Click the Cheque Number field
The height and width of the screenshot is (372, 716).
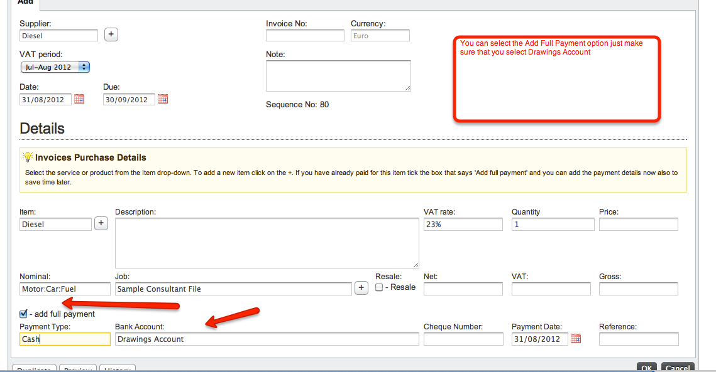(x=463, y=339)
